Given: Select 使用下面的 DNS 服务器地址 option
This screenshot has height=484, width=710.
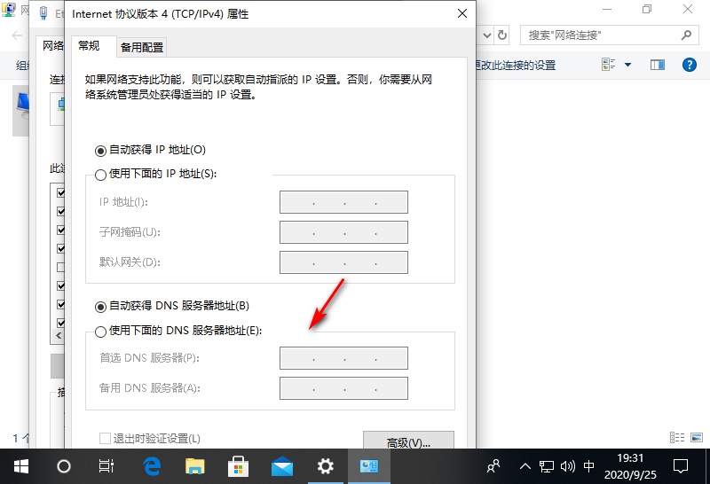Looking at the screenshot, I should pyautogui.click(x=100, y=332).
